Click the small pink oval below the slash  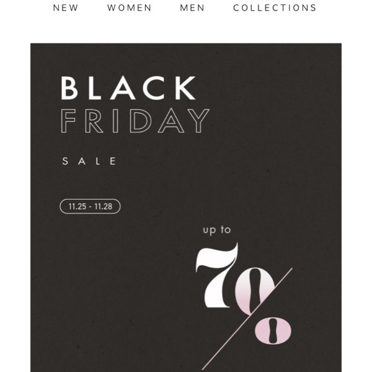tap(273, 330)
